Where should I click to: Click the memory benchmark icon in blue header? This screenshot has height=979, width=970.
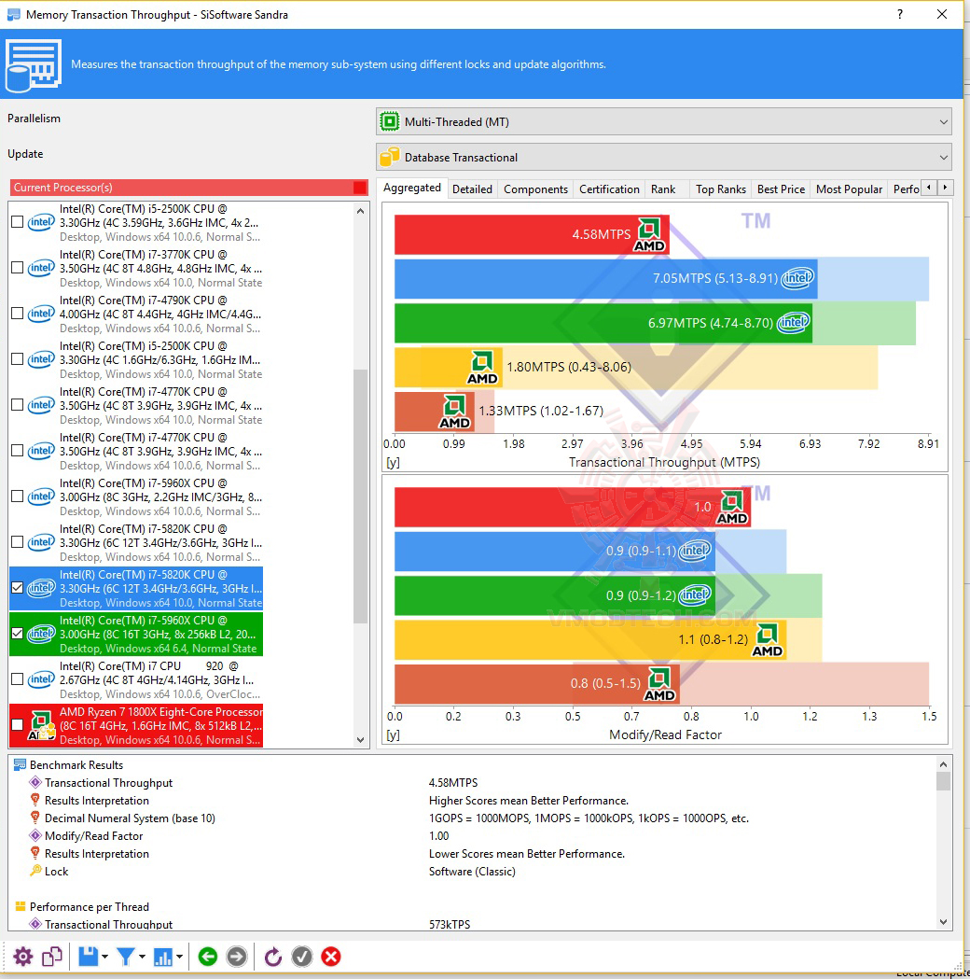coord(34,65)
